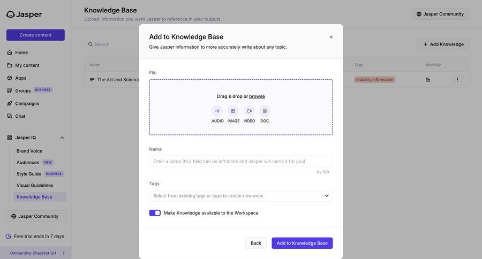This screenshot has width=482, height=259.
Task: Click the Add to Knowledge Base submit button
Action: tap(302, 243)
